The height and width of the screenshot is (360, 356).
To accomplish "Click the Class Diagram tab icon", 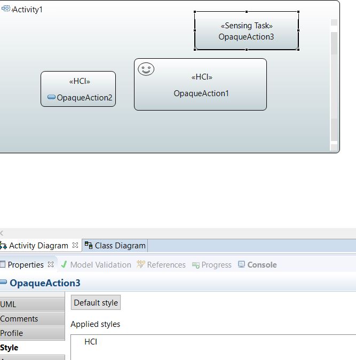I will pyautogui.click(x=89, y=245).
